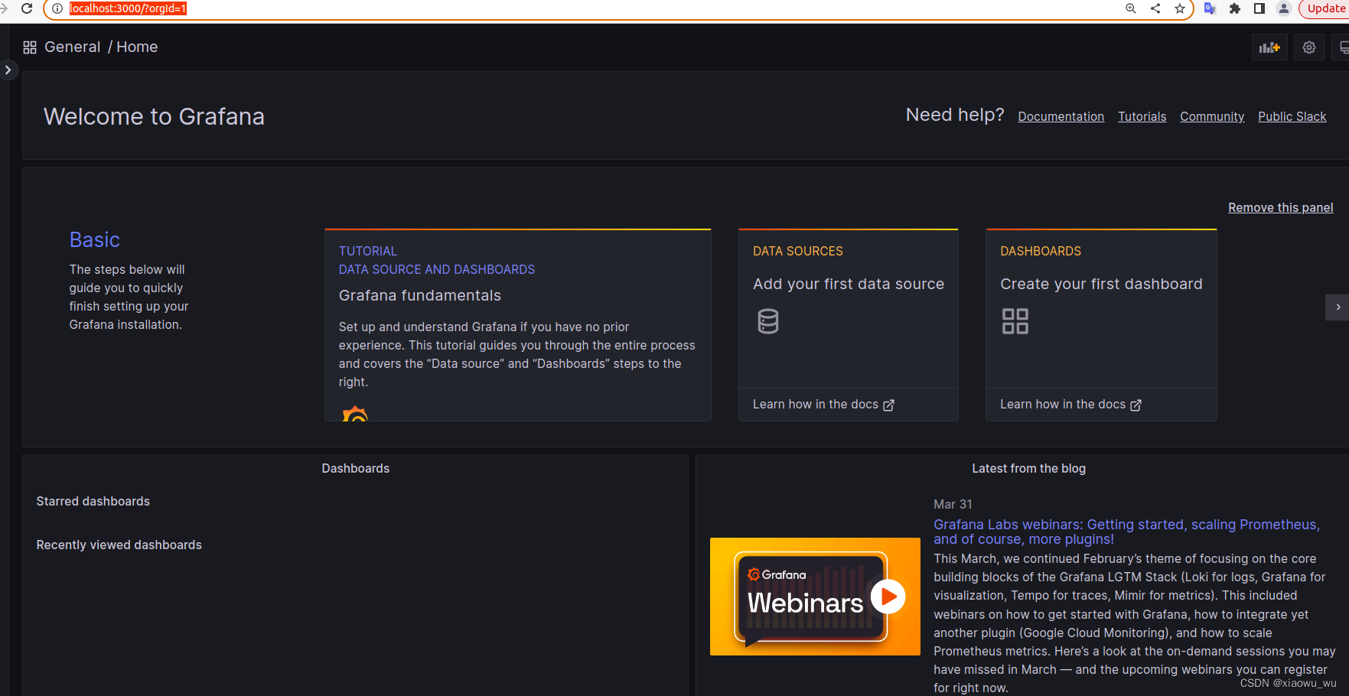Click the play button on the Webinars image
1349x696 pixels.
click(888, 597)
